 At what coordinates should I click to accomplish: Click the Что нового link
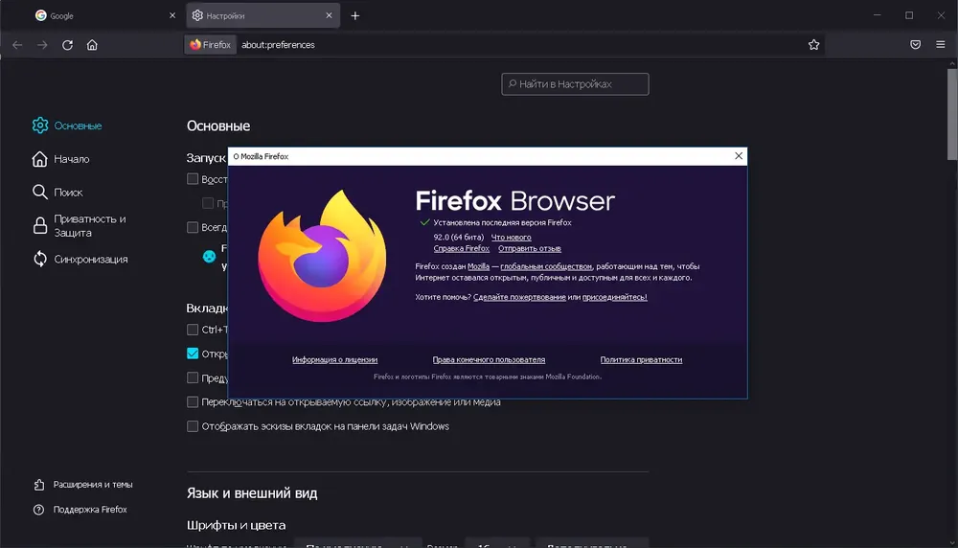(511, 237)
